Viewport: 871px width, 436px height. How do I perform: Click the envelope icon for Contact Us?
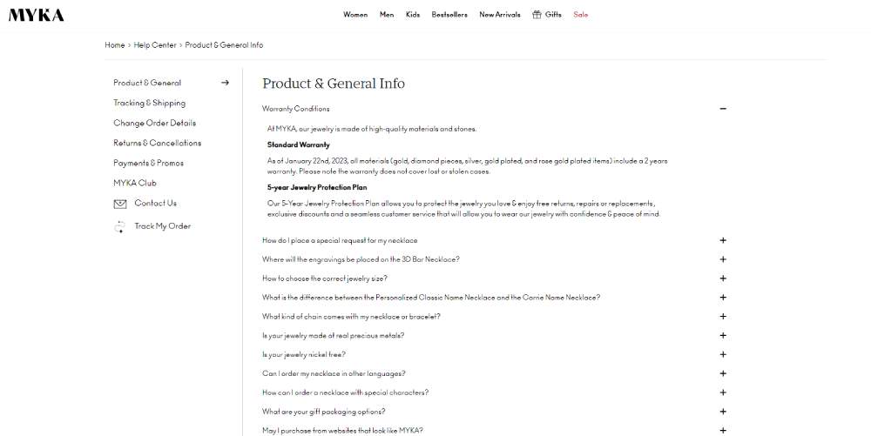coord(120,204)
